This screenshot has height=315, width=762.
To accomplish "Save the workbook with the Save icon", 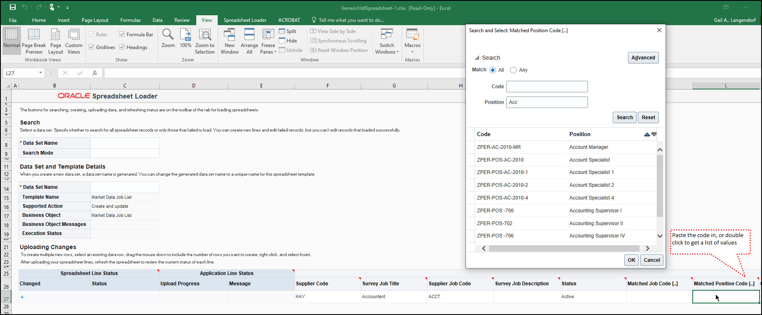I will (13, 7).
